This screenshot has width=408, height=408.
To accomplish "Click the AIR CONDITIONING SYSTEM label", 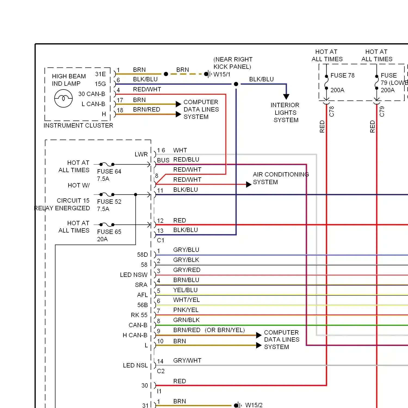I will pos(281,178).
